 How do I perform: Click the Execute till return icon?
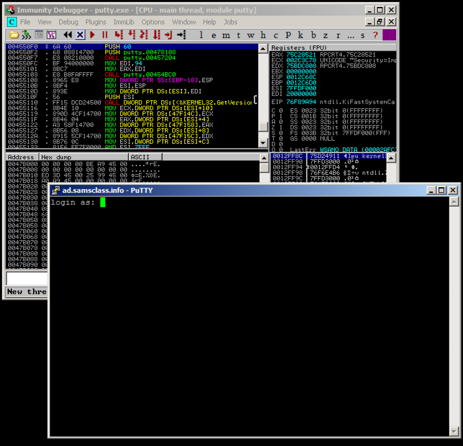168,35
